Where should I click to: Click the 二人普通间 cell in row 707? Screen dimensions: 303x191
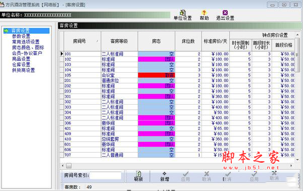(119, 155)
